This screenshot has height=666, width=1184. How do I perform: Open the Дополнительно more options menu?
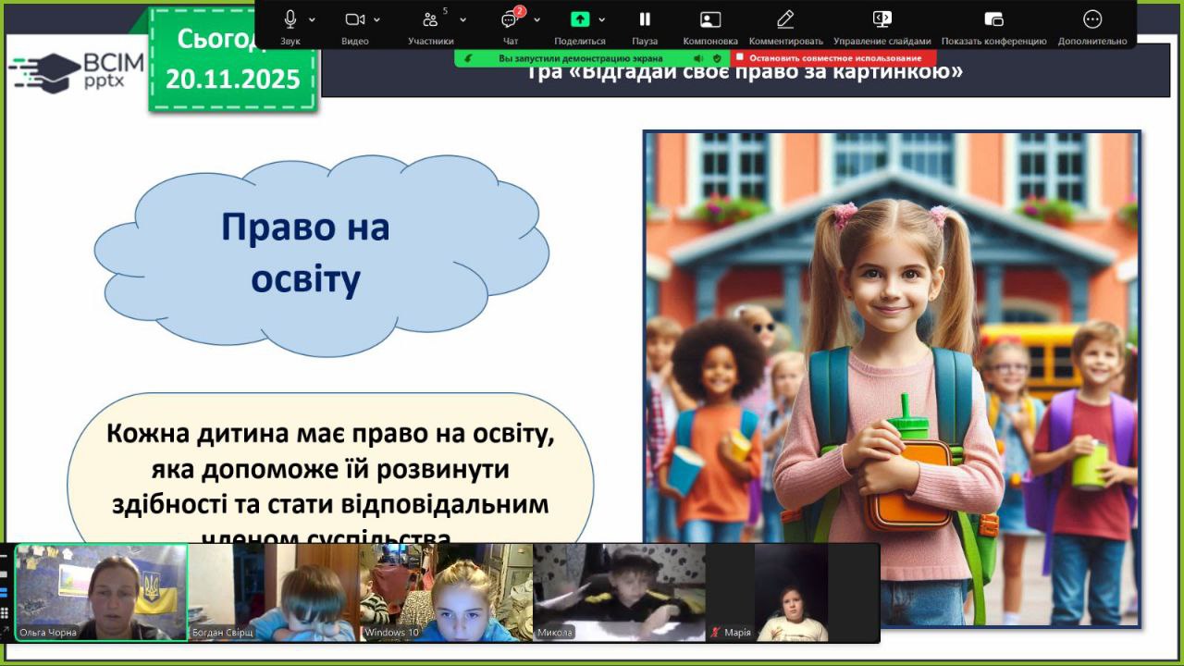click(1092, 19)
